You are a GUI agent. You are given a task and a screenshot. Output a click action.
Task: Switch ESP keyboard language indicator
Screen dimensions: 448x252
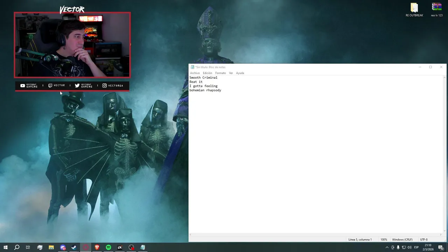[416, 247]
